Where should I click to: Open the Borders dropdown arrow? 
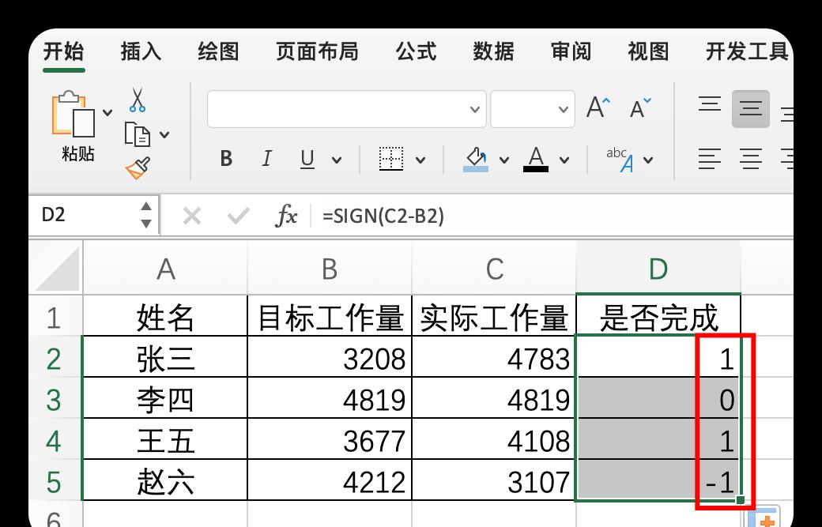pos(420,160)
